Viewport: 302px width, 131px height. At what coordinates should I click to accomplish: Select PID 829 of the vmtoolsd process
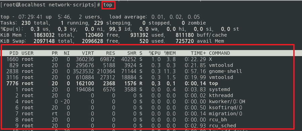[x=14, y=65]
